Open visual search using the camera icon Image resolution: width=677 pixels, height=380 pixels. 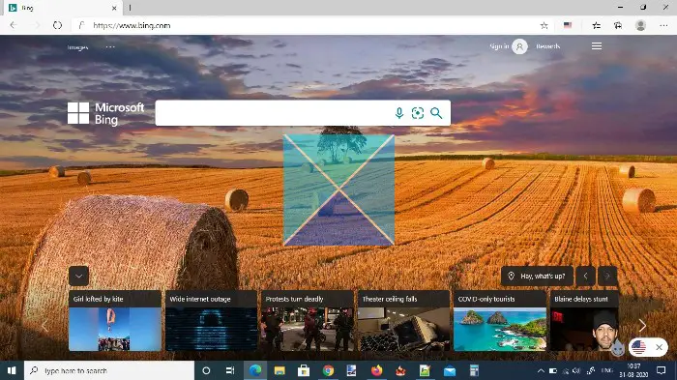418,113
